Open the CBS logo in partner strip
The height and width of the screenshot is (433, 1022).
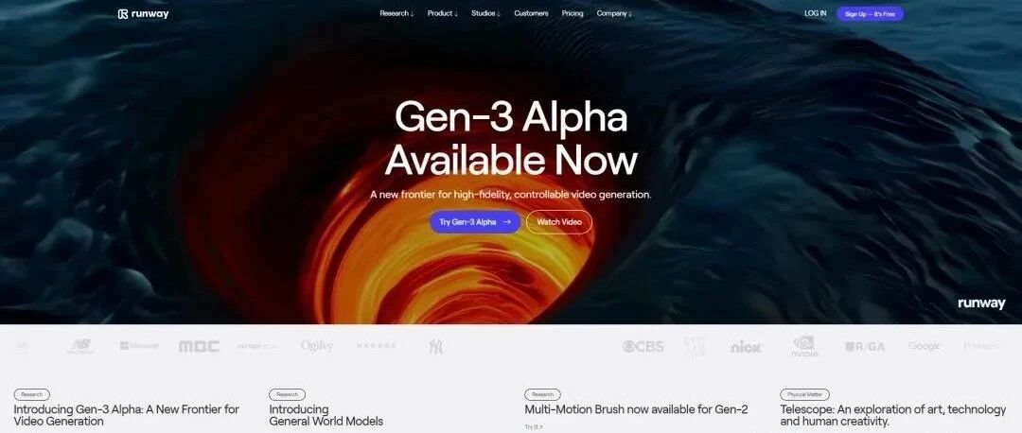643,346
